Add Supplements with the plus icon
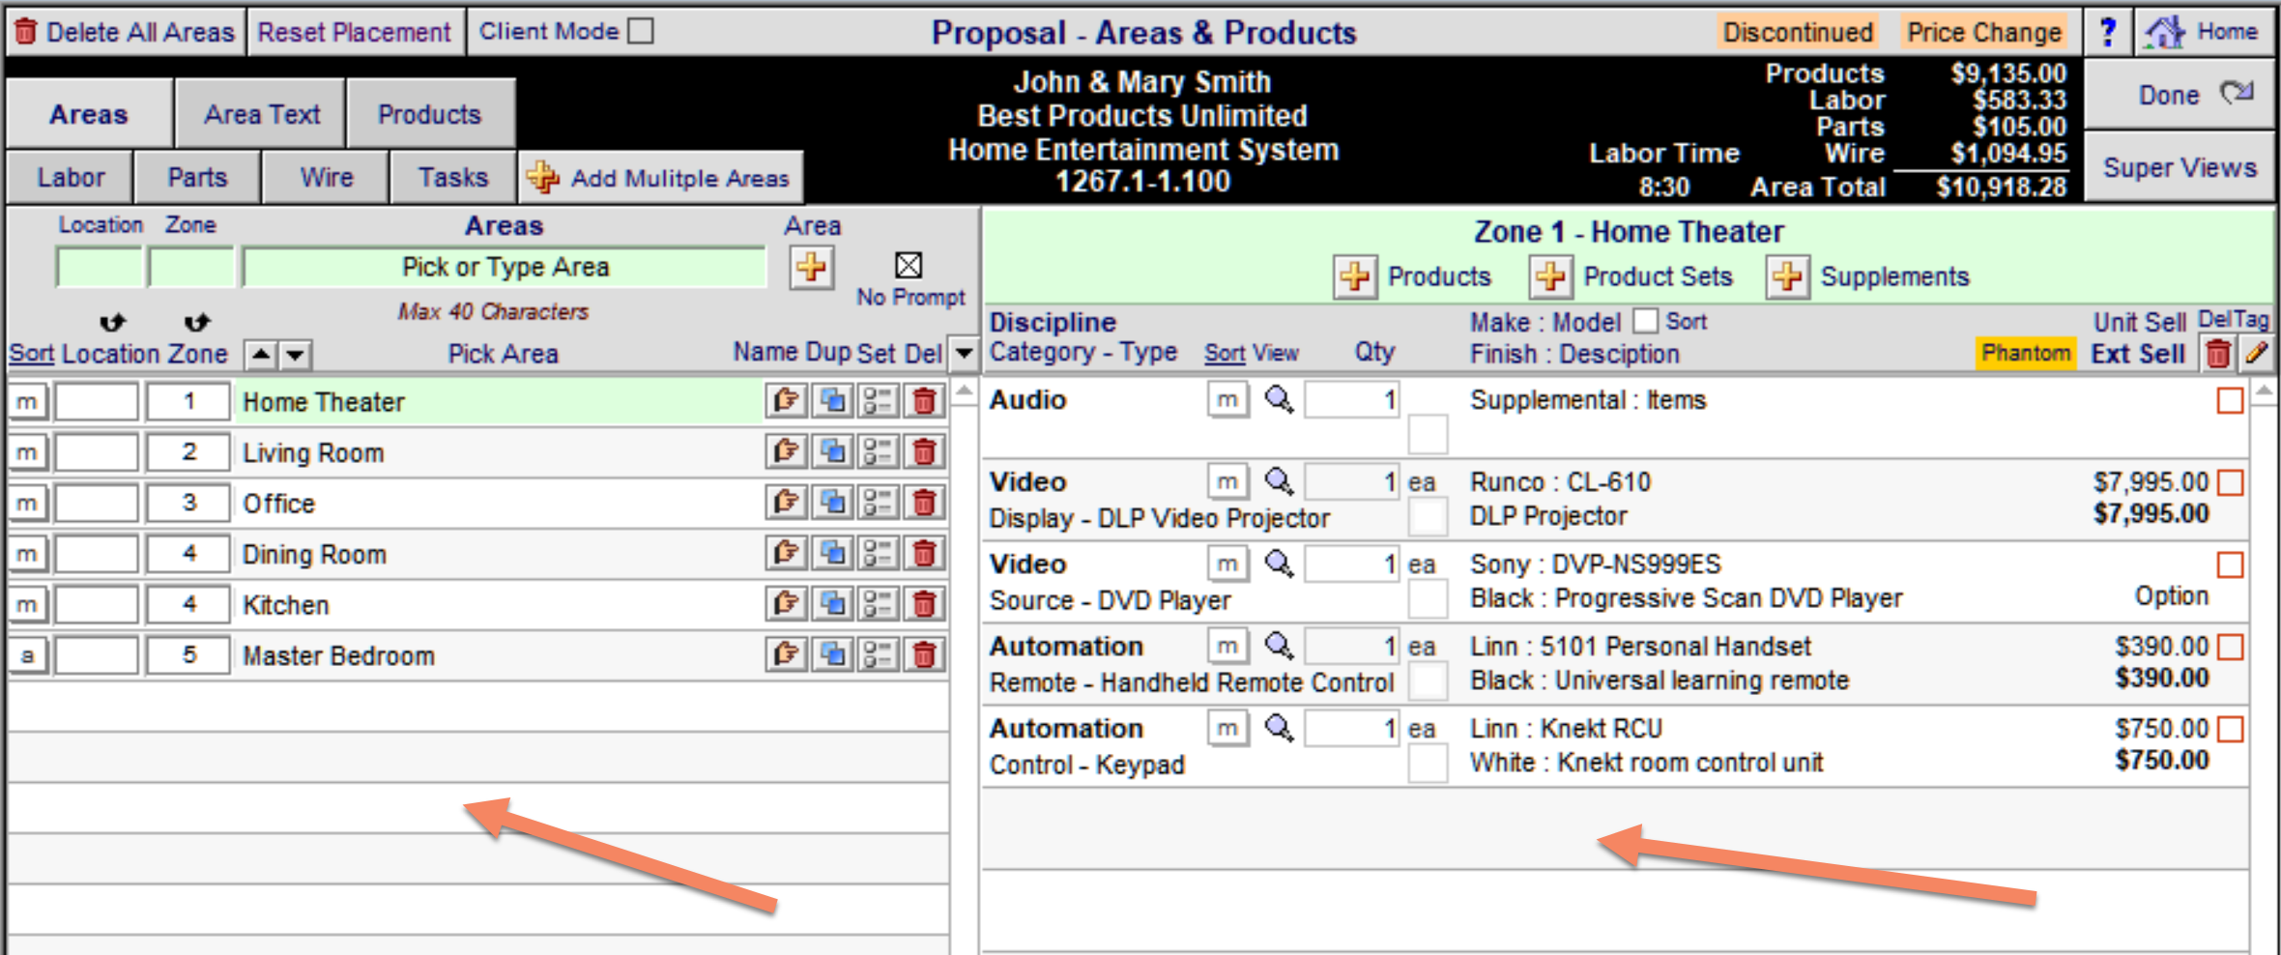 (1787, 277)
